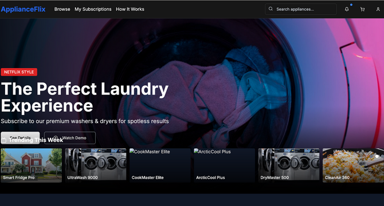The height and width of the screenshot is (206, 384).
Task: Open the Browse menu item
Action: tap(62, 9)
